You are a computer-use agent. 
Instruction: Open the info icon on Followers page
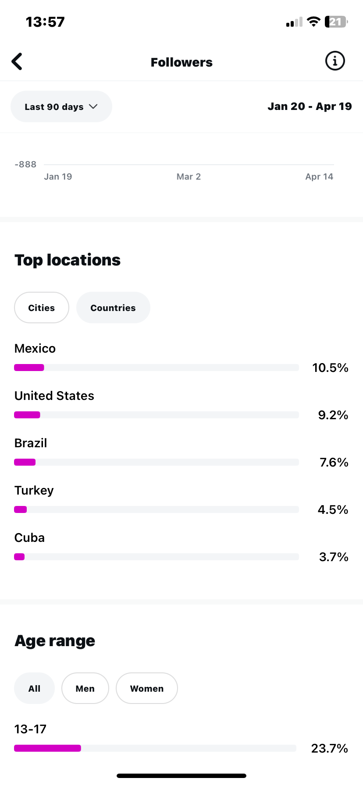click(x=335, y=61)
